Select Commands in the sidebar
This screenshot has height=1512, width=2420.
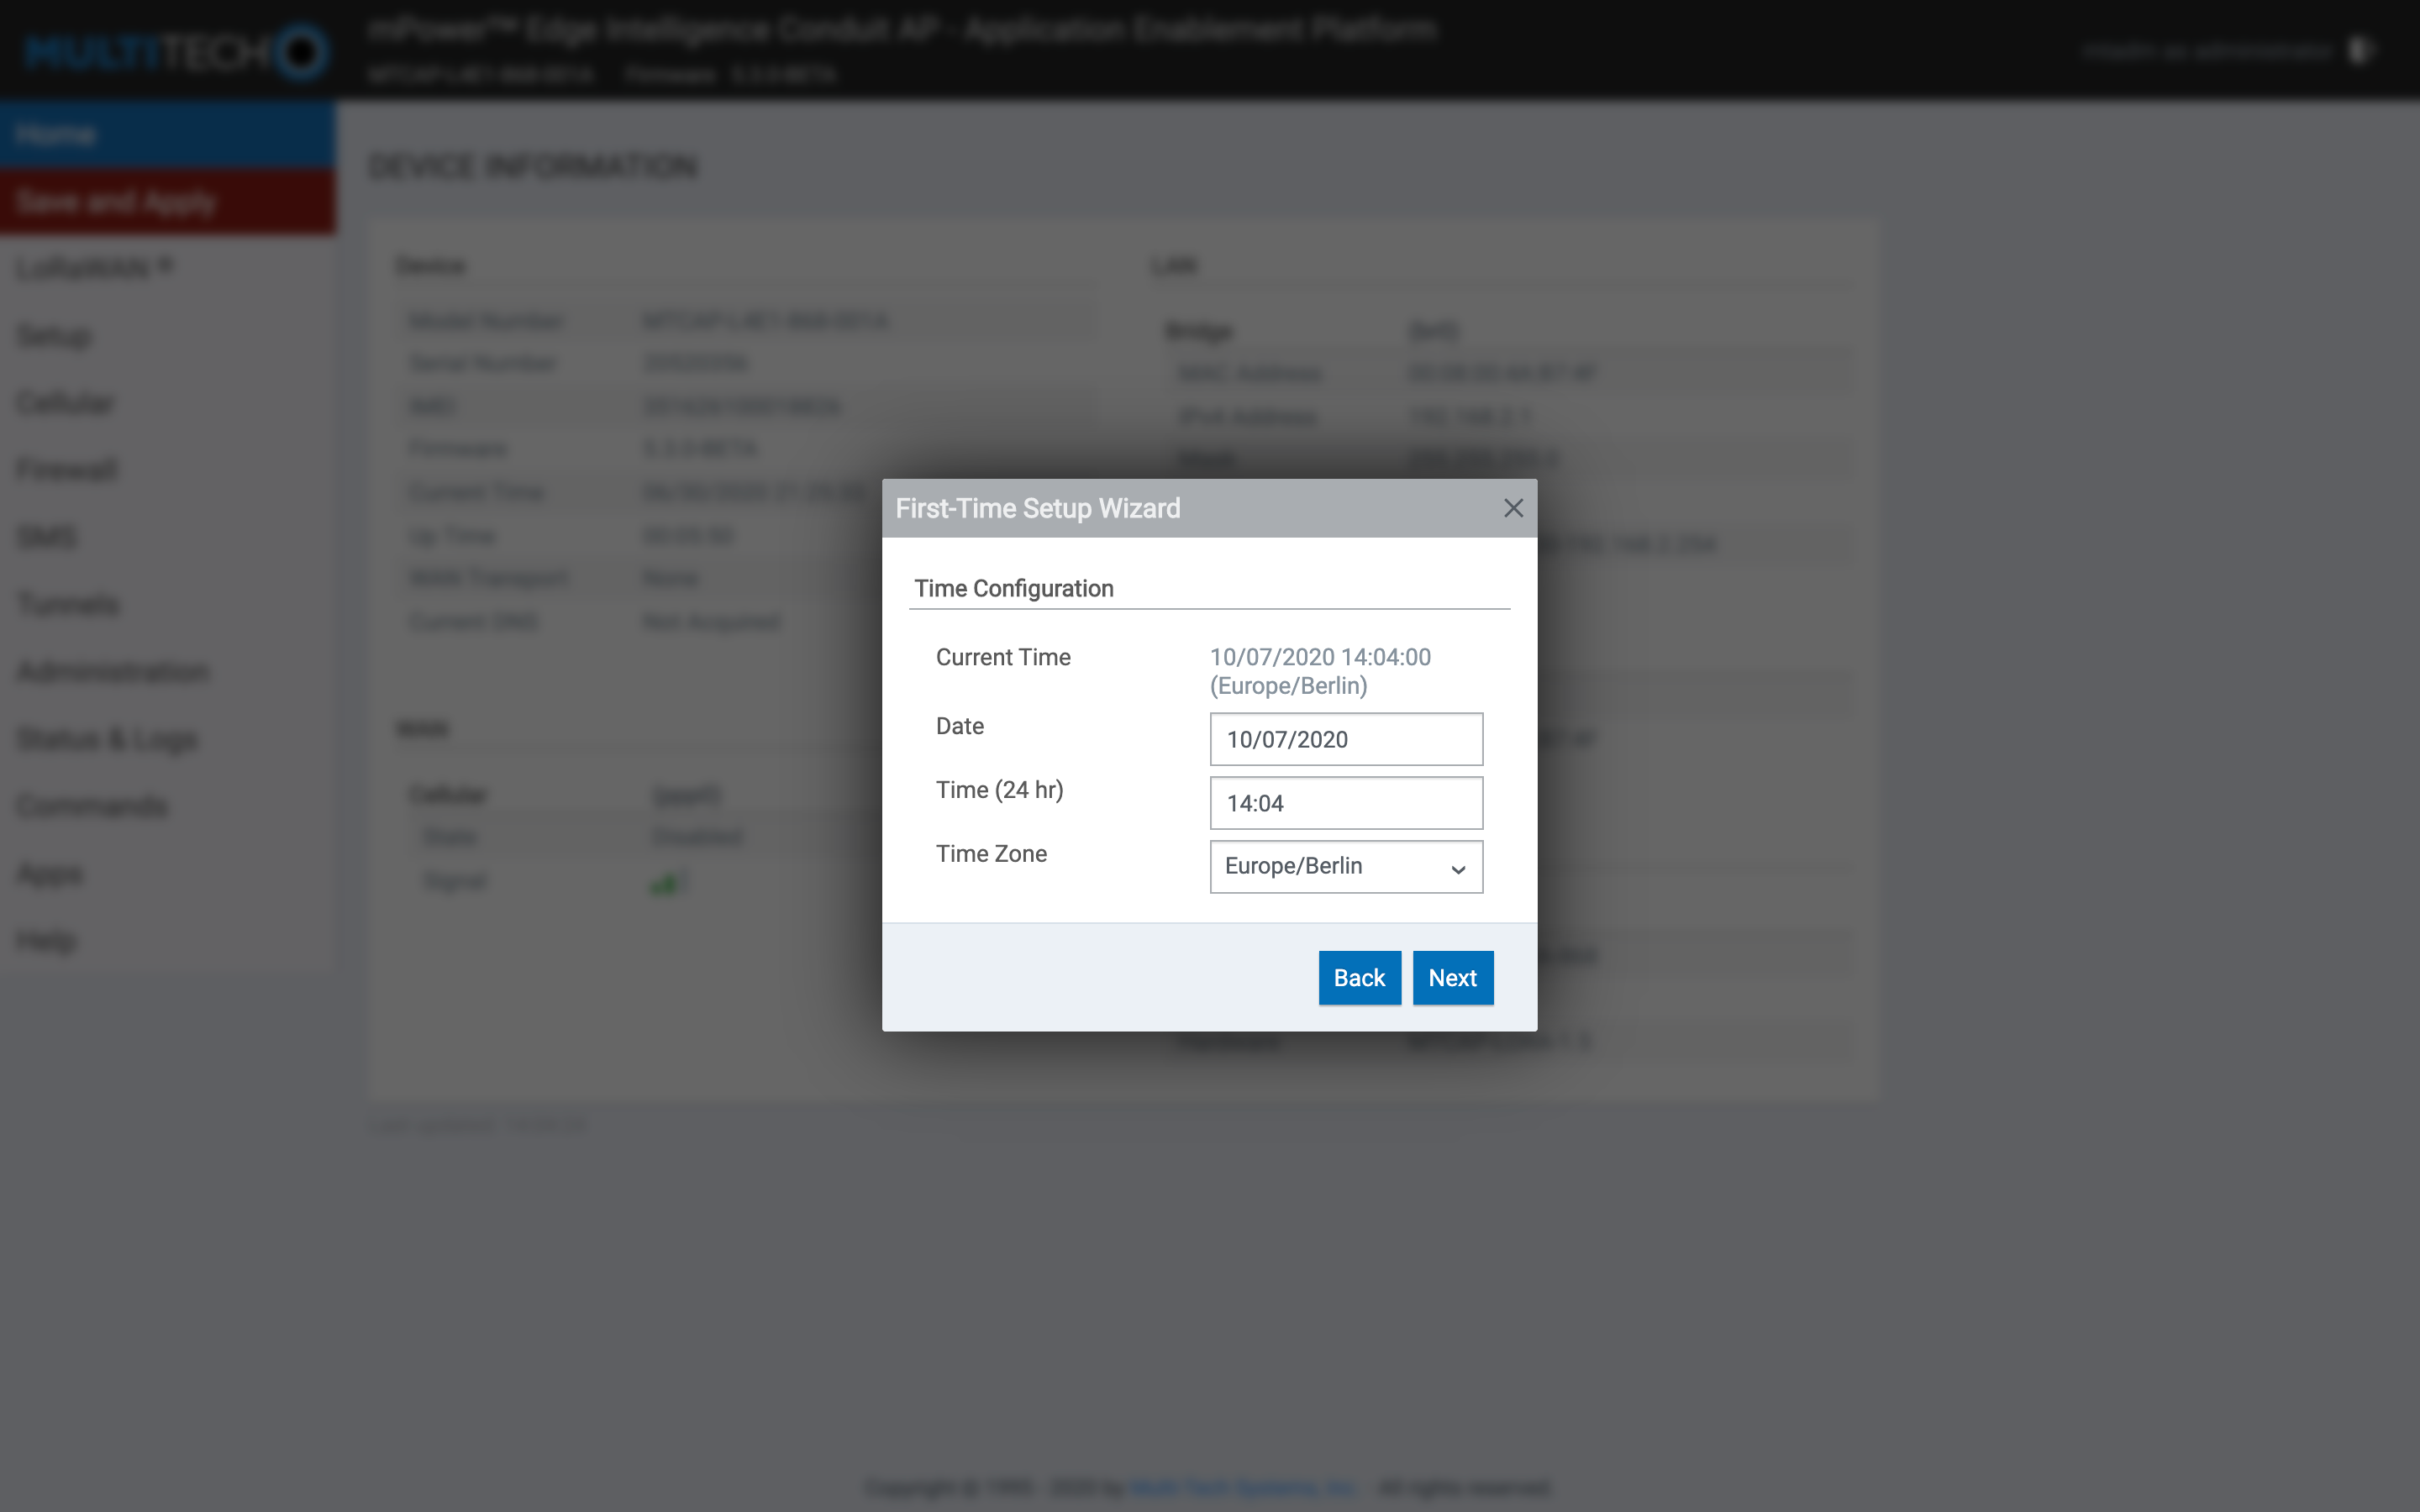pos(92,806)
